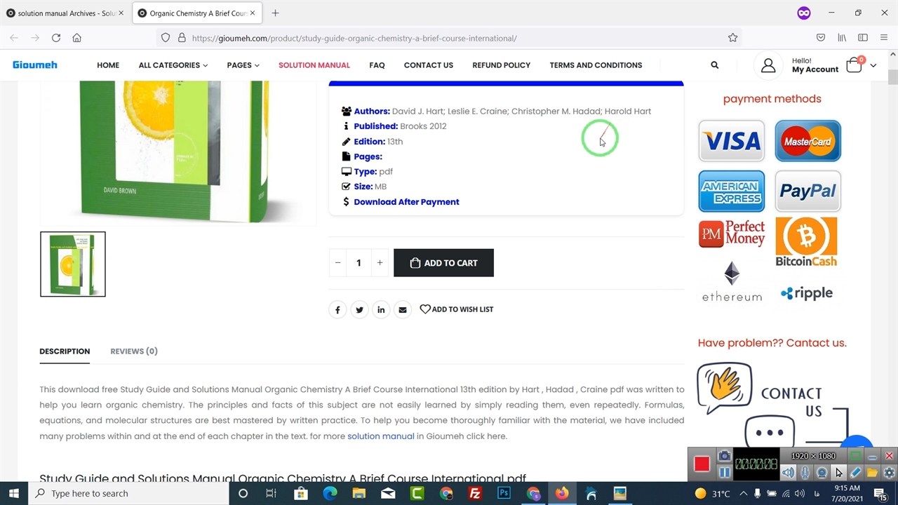Pause the screen recording
The image size is (898, 505).
point(724,472)
